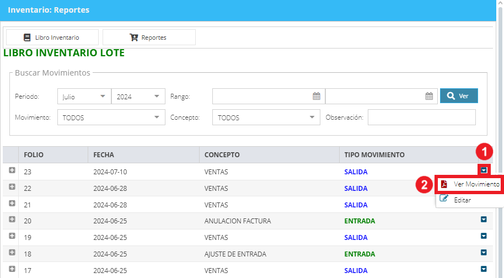The height and width of the screenshot is (278, 504).
Task: Switch to the Reportes tab
Action: [x=149, y=38]
